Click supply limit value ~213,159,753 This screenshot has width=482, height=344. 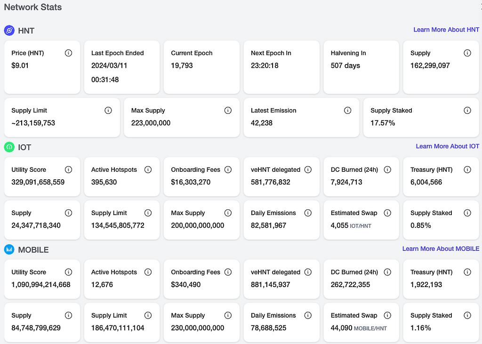click(33, 123)
